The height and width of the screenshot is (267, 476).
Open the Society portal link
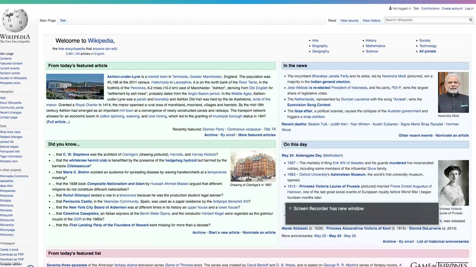click(x=425, y=41)
